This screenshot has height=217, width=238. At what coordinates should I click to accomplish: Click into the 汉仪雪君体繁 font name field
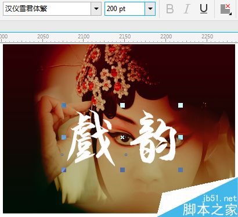(x=47, y=9)
